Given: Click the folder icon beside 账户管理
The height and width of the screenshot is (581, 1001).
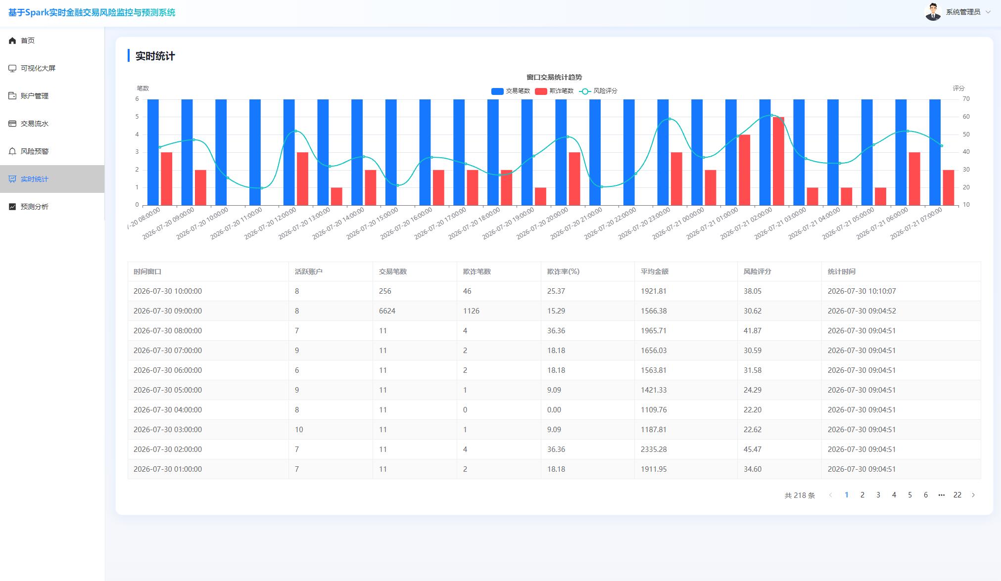Looking at the screenshot, I should coord(12,96).
